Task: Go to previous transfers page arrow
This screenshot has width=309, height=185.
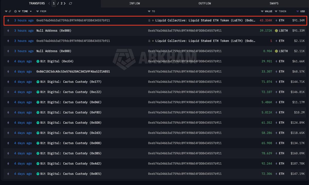Action: pos(49,3)
